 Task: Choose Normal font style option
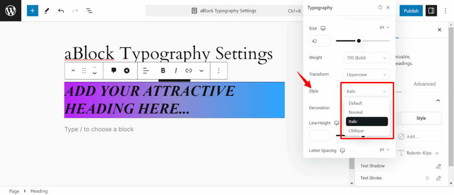point(367,112)
